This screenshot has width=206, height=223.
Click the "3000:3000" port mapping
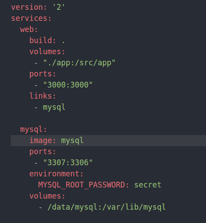pos(68,85)
